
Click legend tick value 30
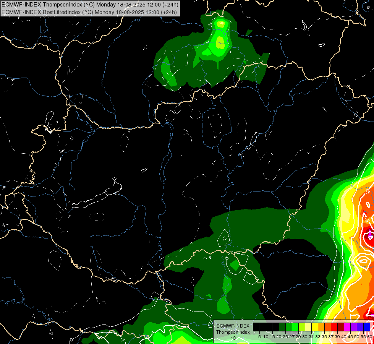tap(305, 337)
